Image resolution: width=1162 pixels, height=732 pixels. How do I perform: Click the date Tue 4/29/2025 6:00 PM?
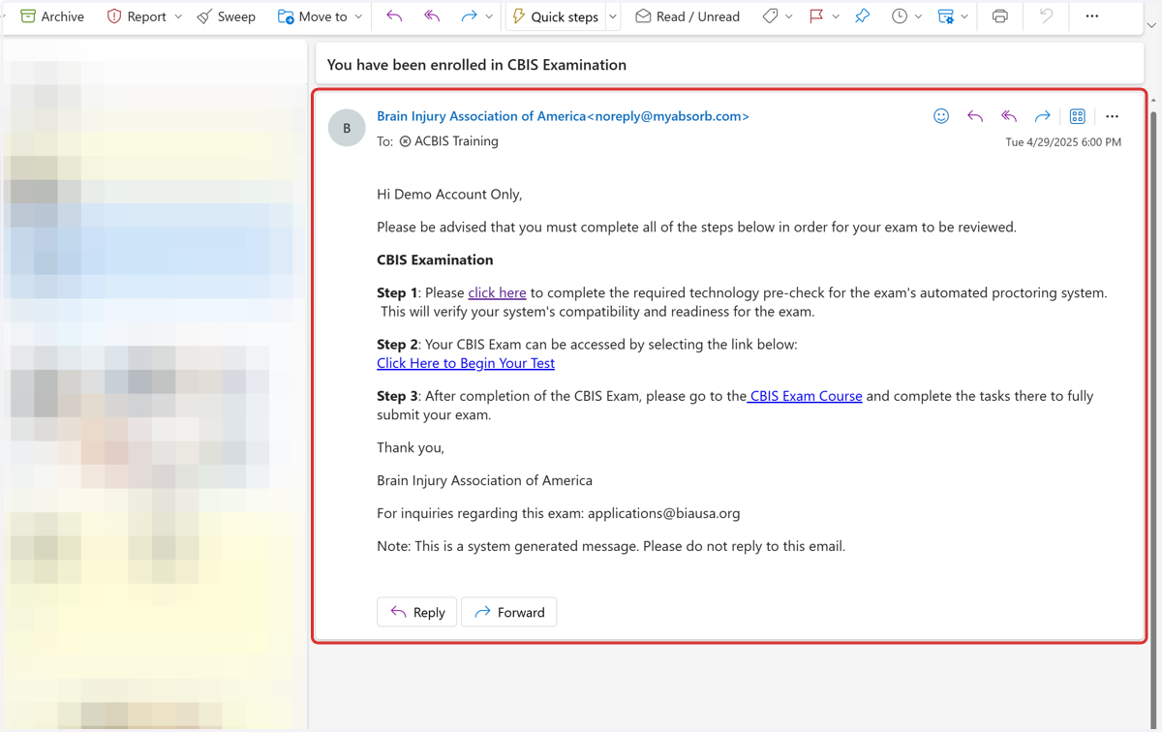coord(1063,142)
